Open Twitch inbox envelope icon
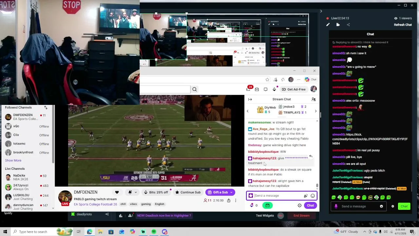 point(257,89)
